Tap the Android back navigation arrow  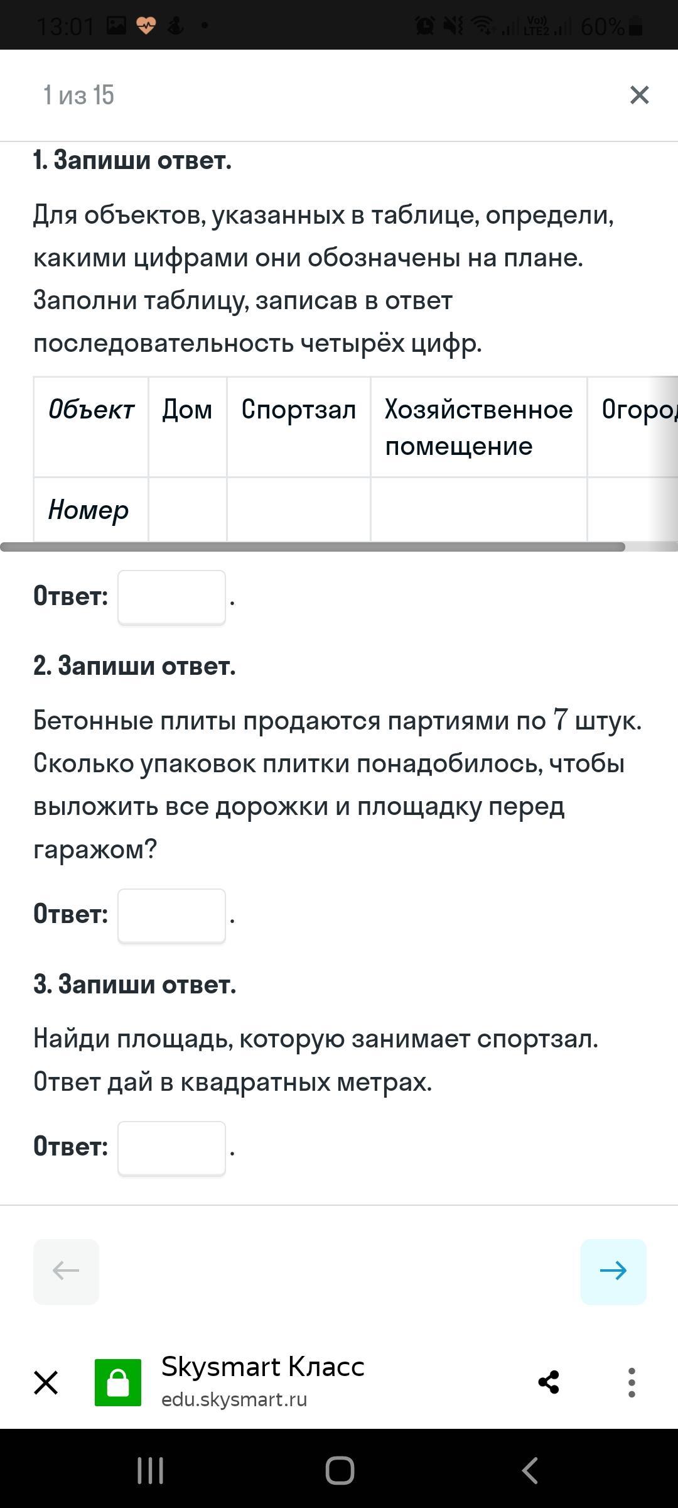pos(530,1470)
